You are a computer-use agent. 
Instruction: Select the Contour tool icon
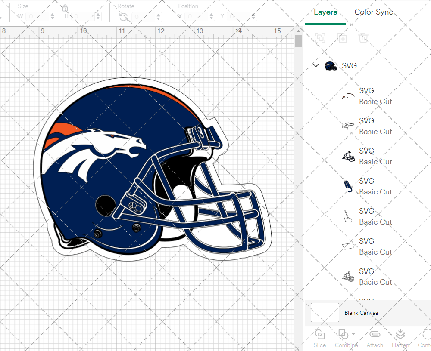tap(426, 334)
